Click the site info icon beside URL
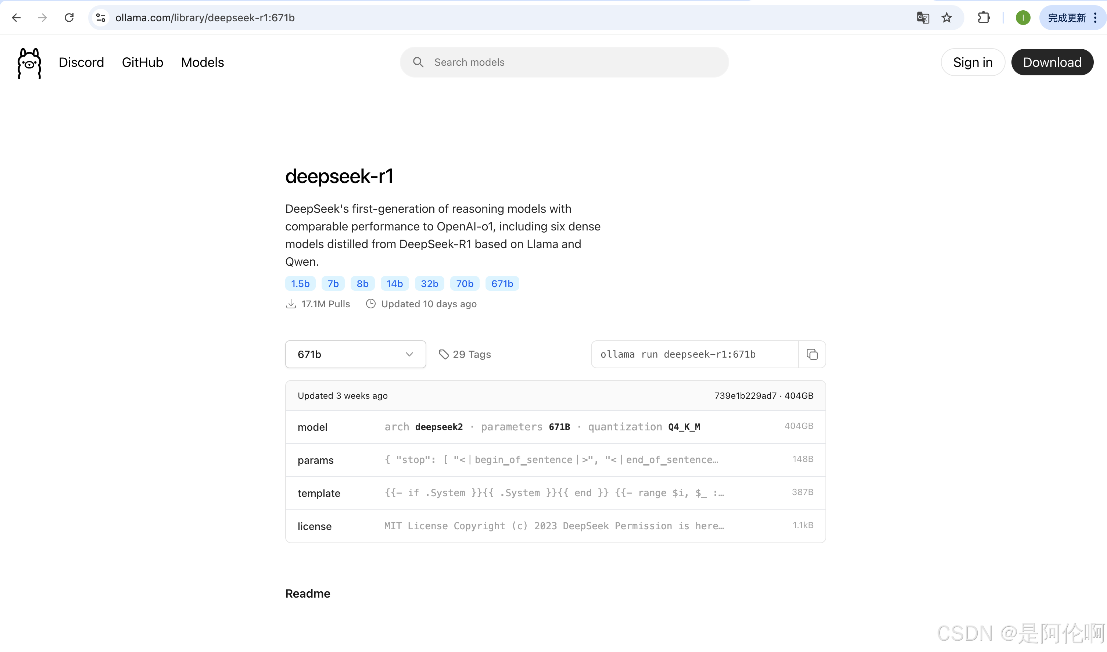Viewport: 1107px width, 652px height. coord(101,18)
